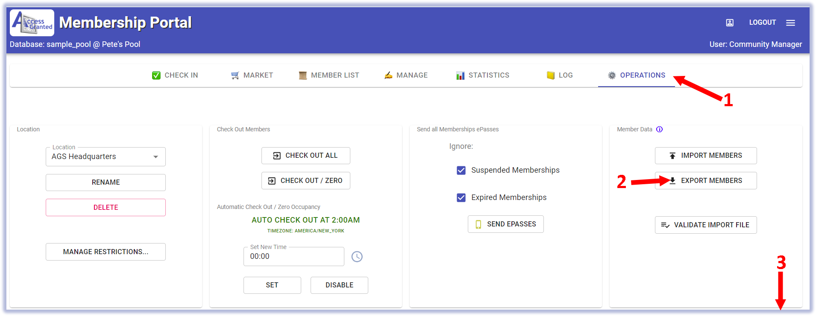Toggle Expired Memberships checkbox
The image size is (816, 316).
[x=461, y=197]
